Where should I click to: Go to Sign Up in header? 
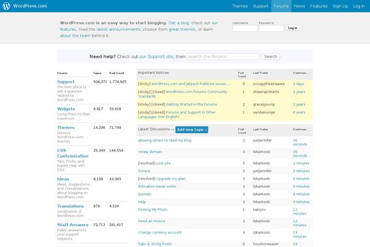point(340,6)
